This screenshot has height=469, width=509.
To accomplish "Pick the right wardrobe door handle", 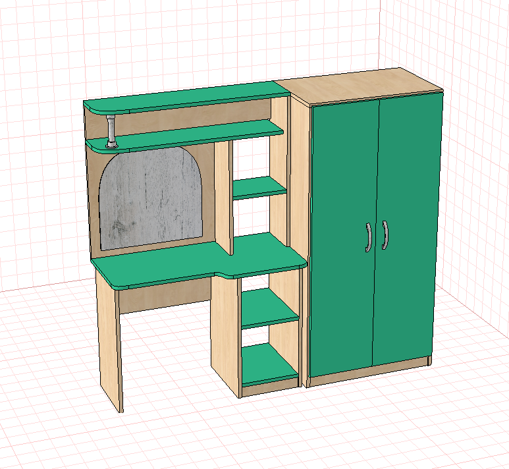I will [385, 235].
